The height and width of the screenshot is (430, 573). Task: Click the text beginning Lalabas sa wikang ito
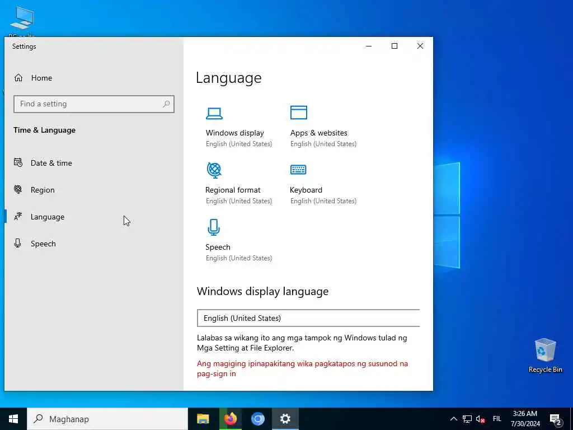pos(302,343)
